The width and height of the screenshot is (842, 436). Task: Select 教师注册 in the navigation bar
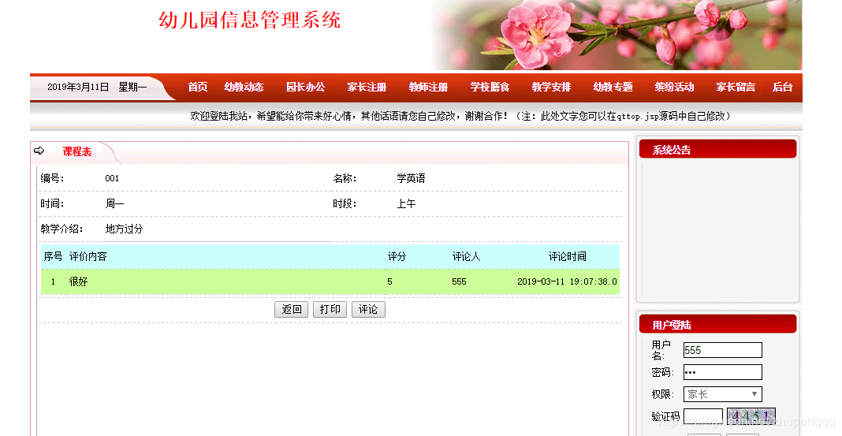click(428, 87)
